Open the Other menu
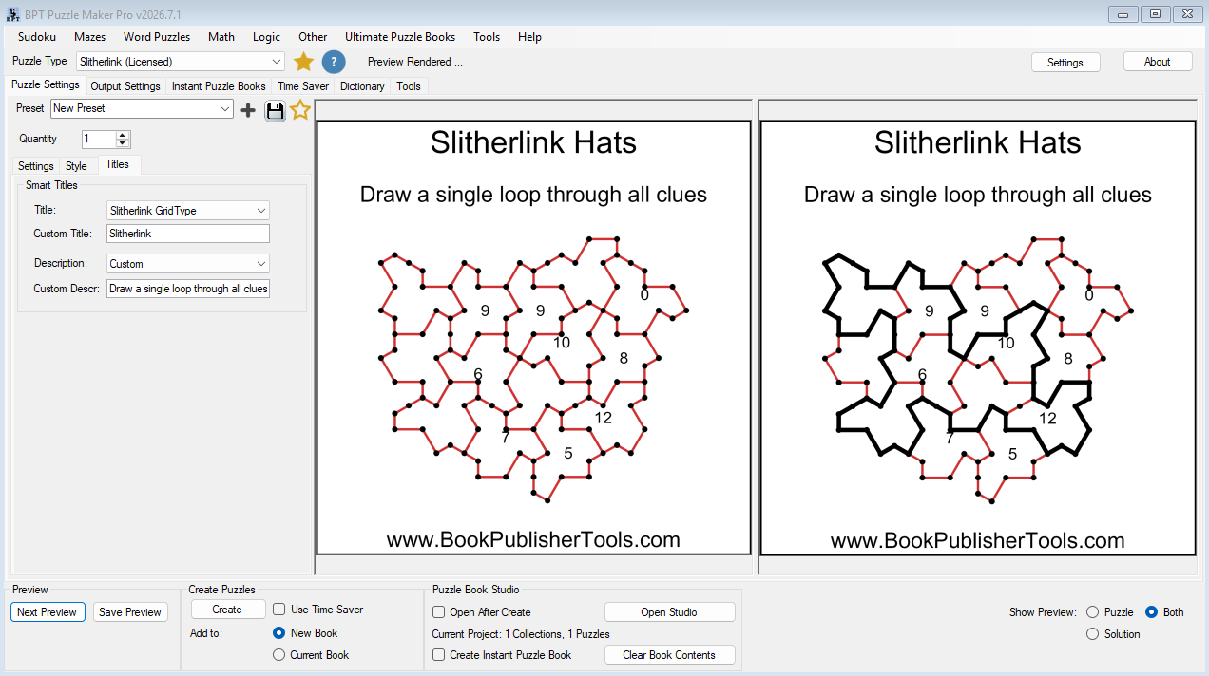 coord(313,37)
